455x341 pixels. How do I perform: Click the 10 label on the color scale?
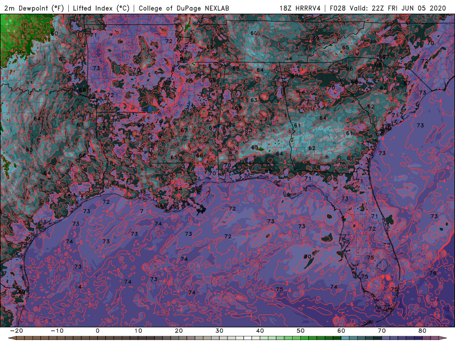point(138,331)
